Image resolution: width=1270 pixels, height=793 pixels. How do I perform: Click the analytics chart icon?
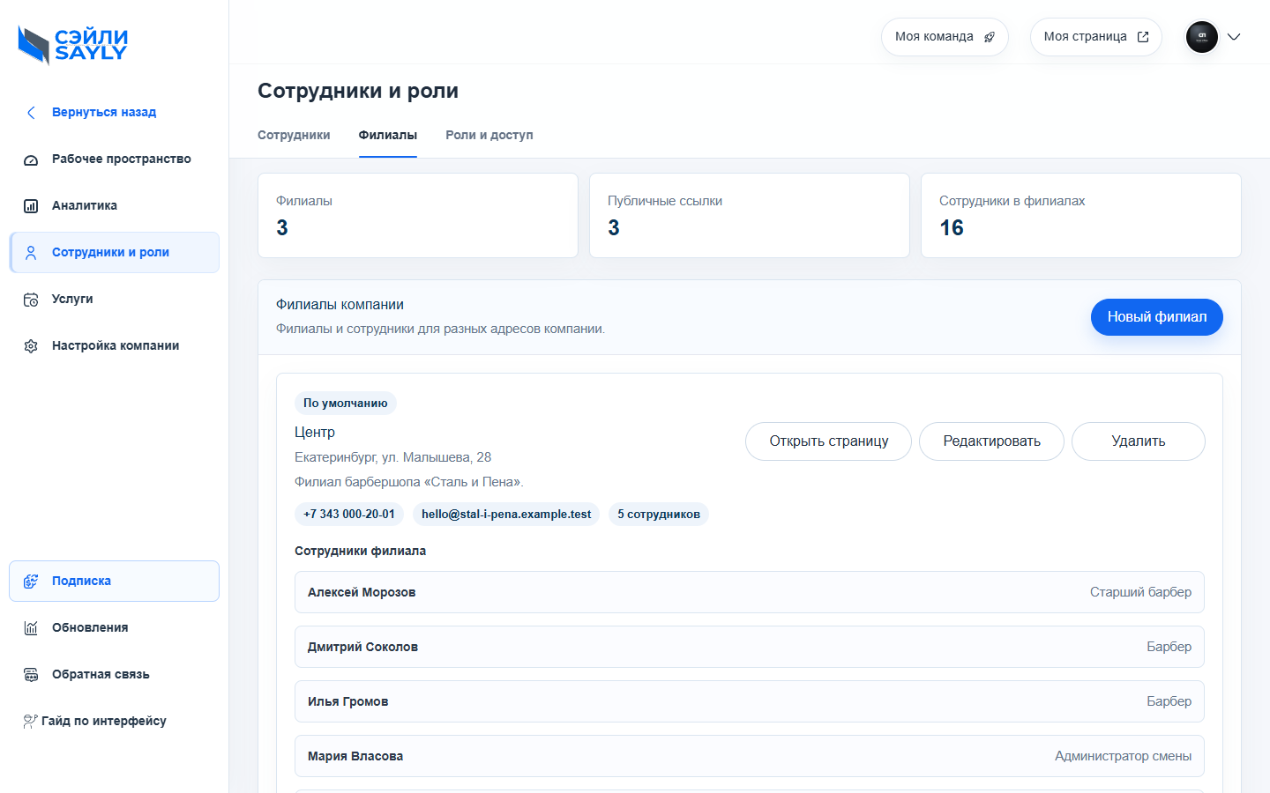pos(31,206)
